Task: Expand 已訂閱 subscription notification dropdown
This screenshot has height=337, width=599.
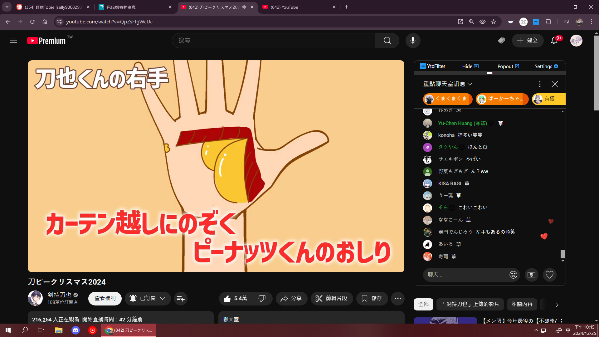Action: 148,299
